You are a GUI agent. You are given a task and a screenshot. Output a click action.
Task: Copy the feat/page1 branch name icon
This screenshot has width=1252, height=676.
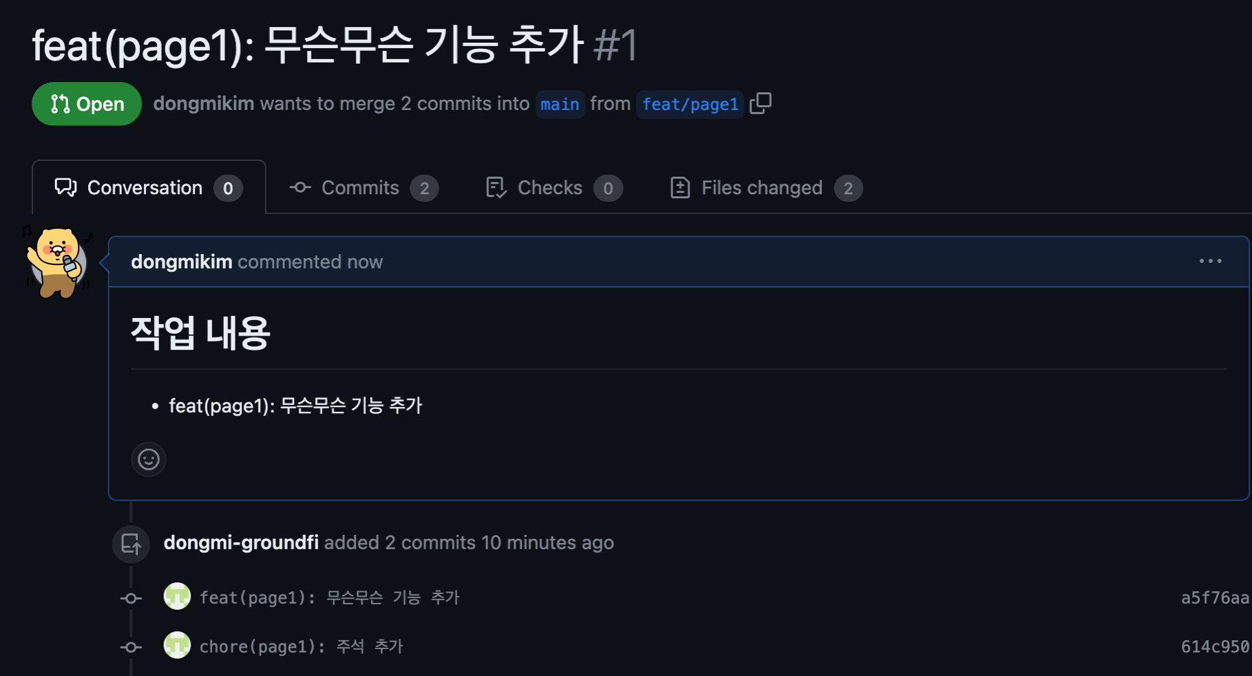[760, 103]
